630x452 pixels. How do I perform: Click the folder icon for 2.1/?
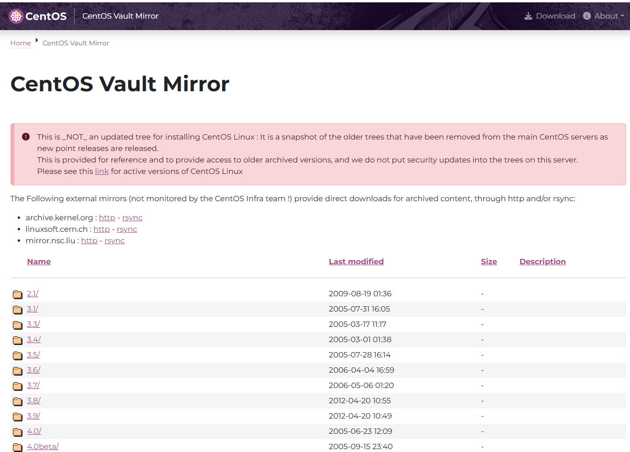(x=18, y=294)
